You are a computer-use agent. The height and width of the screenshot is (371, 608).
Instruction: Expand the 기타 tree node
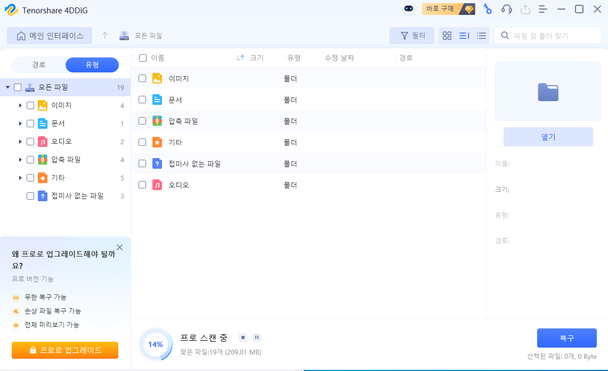(x=20, y=178)
